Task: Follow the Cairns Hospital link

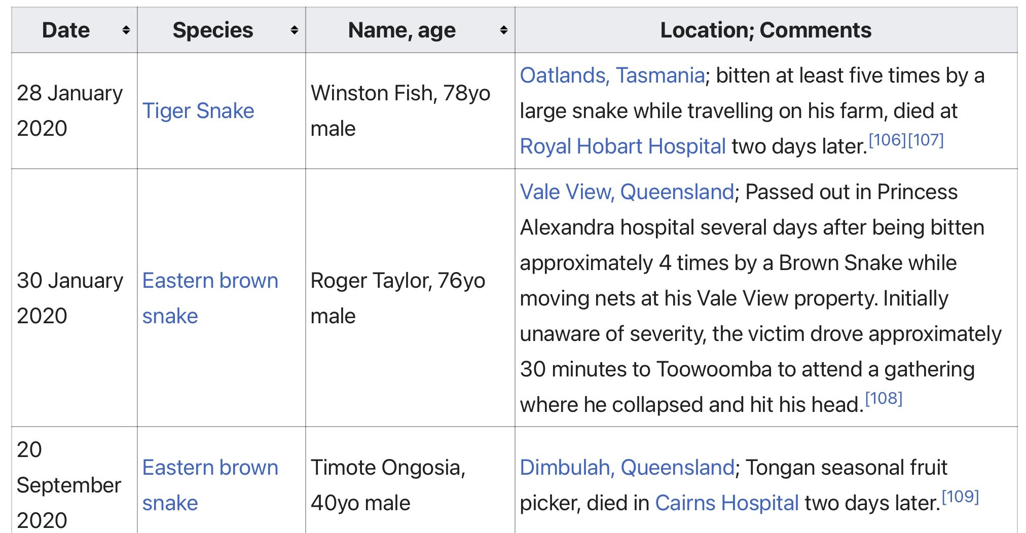Action: (726, 503)
